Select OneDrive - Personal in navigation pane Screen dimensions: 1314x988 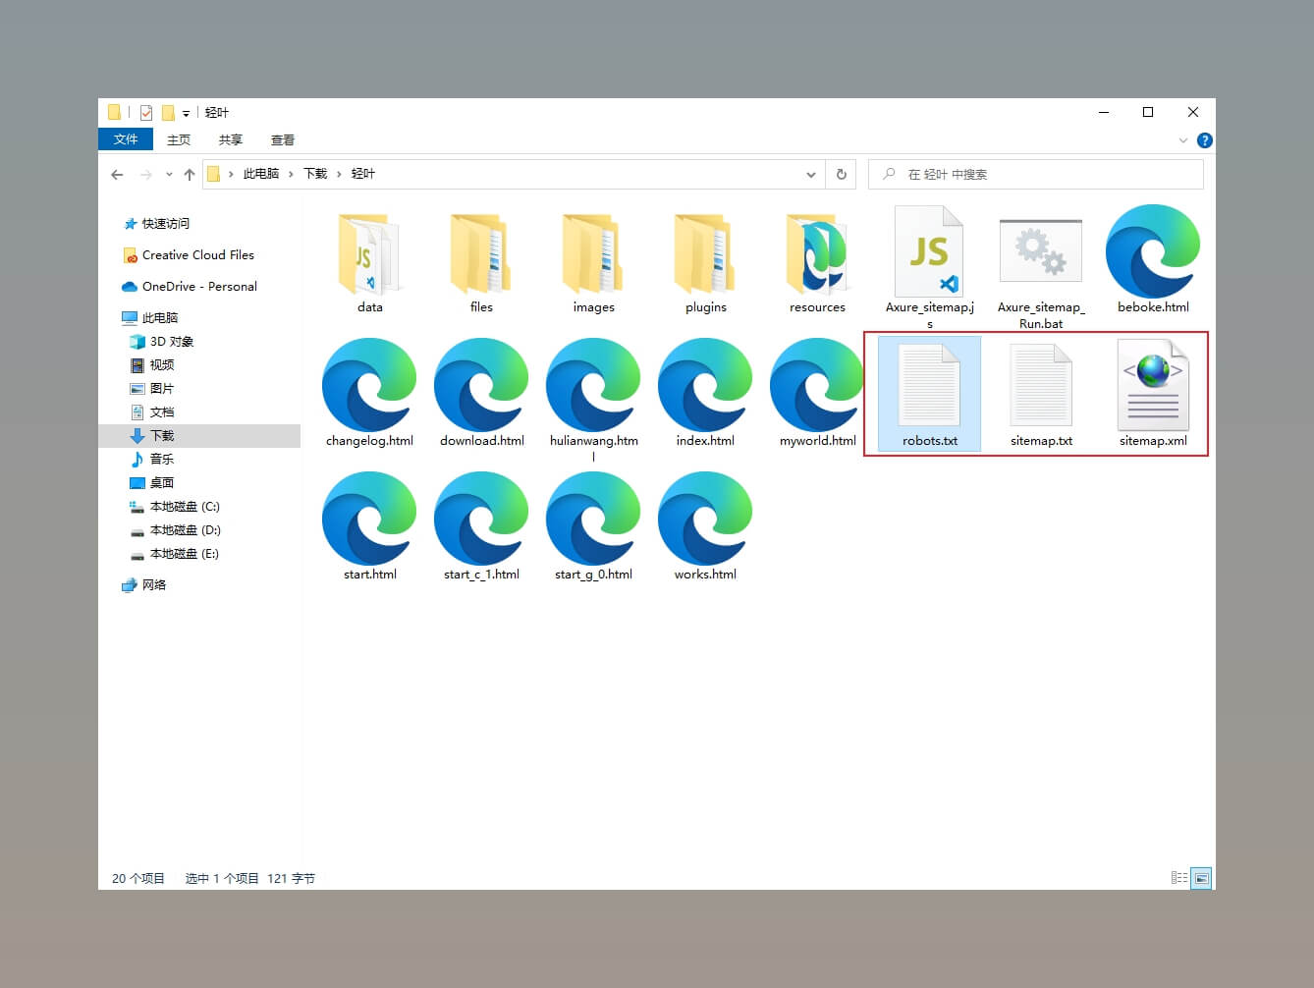point(199,287)
